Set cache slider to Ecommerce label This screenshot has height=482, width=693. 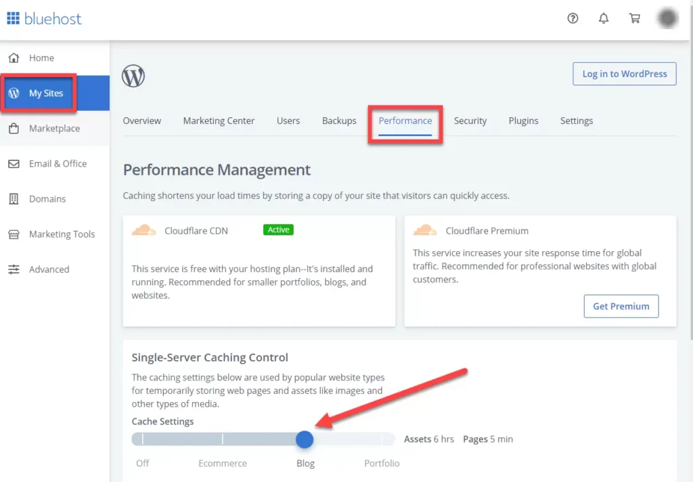[223, 464]
